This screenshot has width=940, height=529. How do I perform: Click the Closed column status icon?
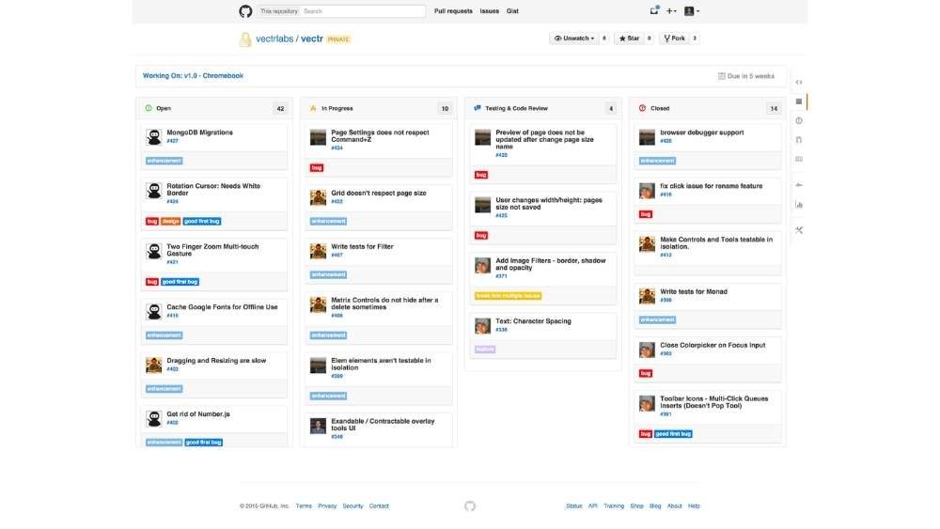tap(642, 108)
